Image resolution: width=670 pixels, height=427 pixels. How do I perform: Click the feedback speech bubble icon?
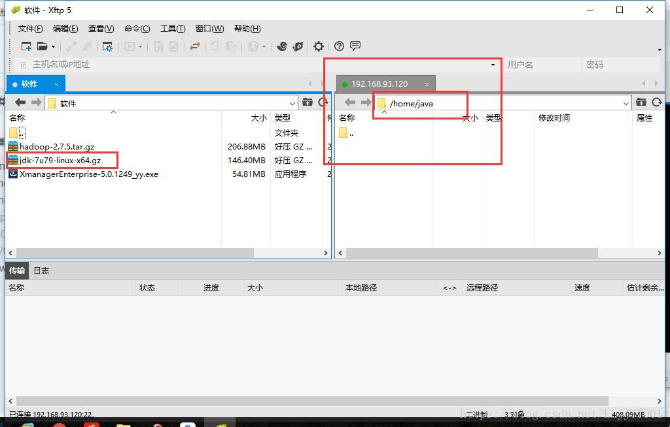[x=355, y=46]
